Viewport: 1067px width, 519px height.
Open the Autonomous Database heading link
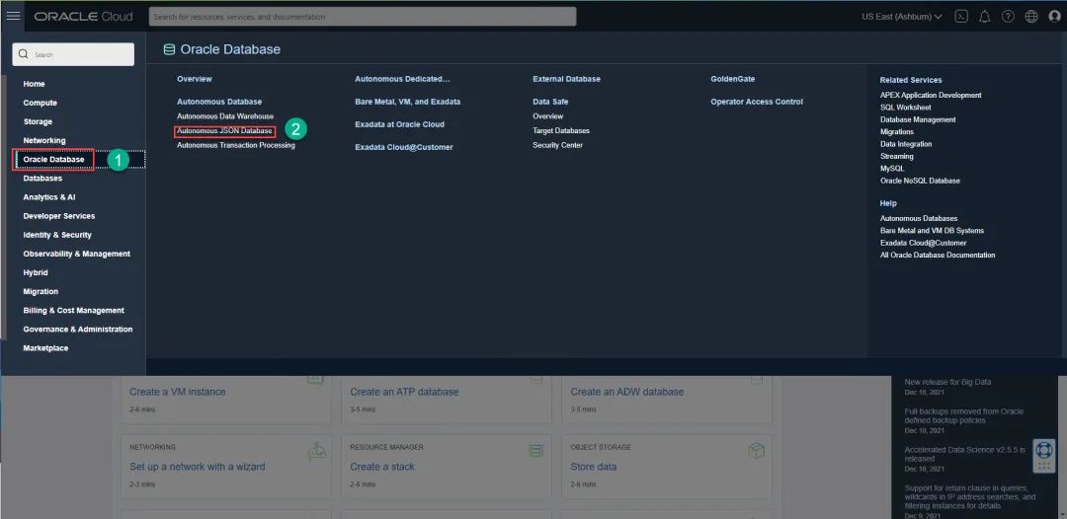[219, 102]
